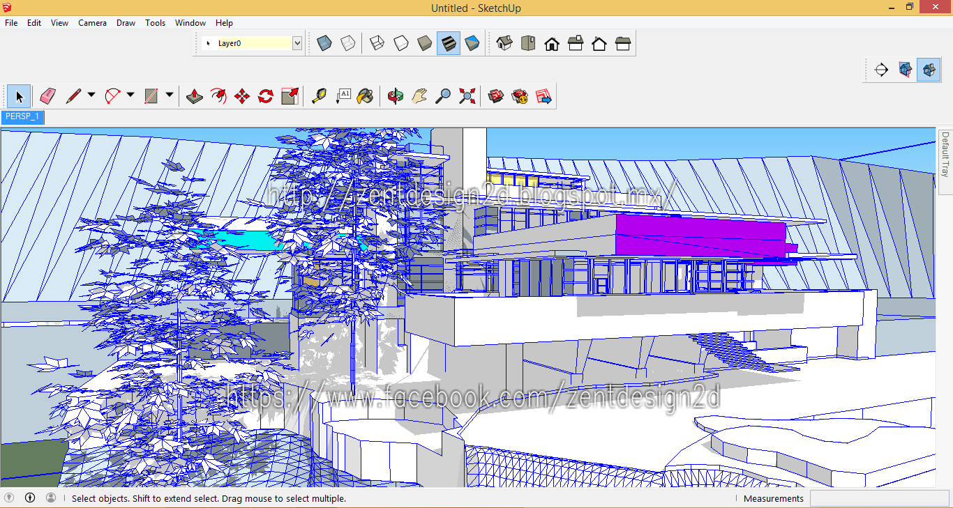The width and height of the screenshot is (953, 508).
Task: Click the highlighted cube toolbar icon
Action: coord(929,70)
